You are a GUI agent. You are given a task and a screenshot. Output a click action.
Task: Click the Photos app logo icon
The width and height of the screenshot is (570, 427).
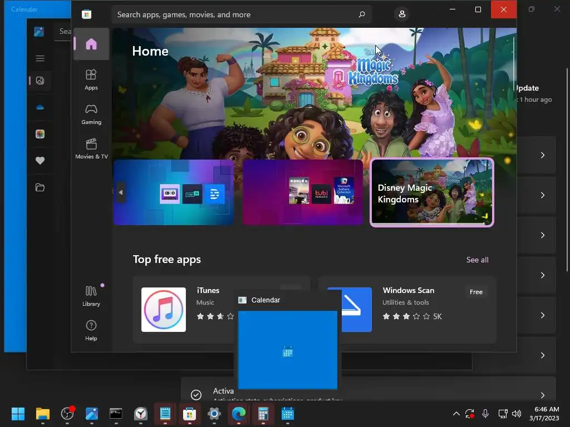coord(39,32)
